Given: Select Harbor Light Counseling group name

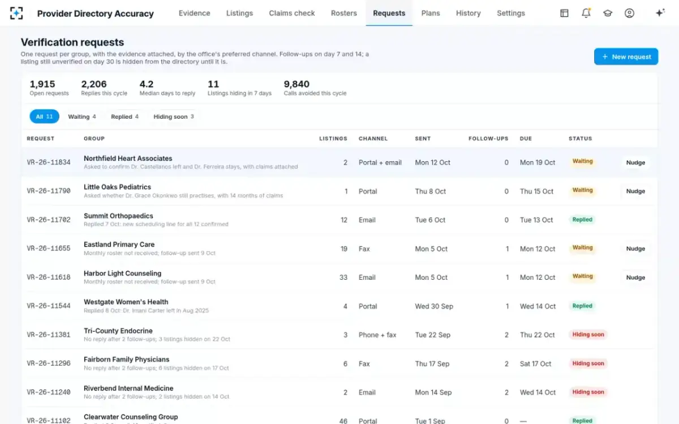Looking at the screenshot, I should tap(122, 274).
